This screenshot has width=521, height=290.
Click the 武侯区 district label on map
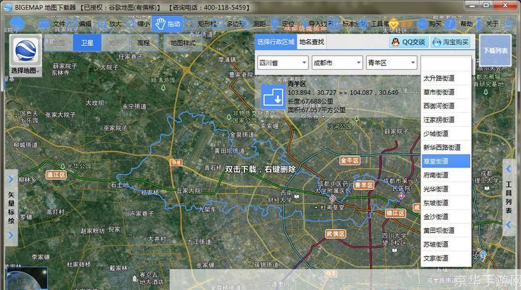click(x=335, y=234)
